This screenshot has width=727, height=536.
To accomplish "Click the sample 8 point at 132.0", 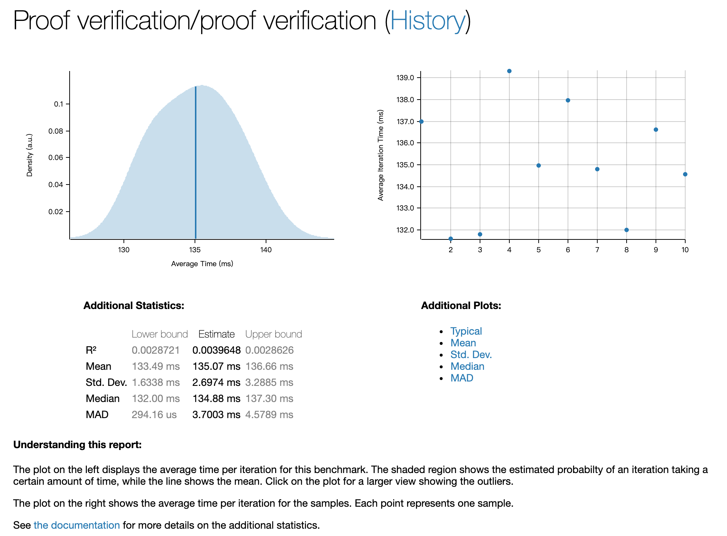I will point(627,230).
